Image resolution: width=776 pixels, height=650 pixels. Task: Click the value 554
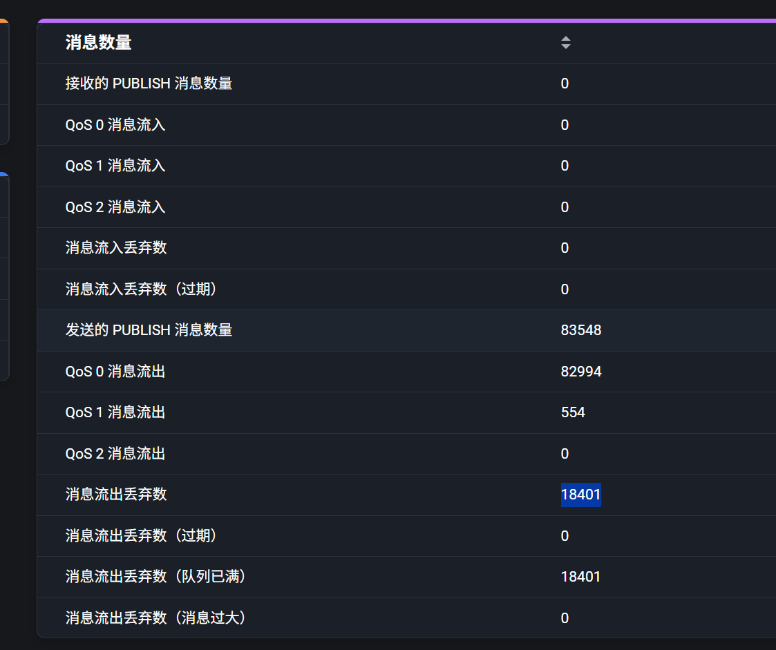[573, 412]
